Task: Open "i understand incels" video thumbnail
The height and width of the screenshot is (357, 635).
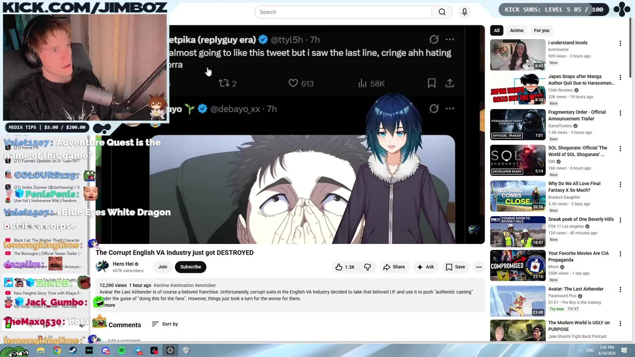Action: pyautogui.click(x=517, y=55)
